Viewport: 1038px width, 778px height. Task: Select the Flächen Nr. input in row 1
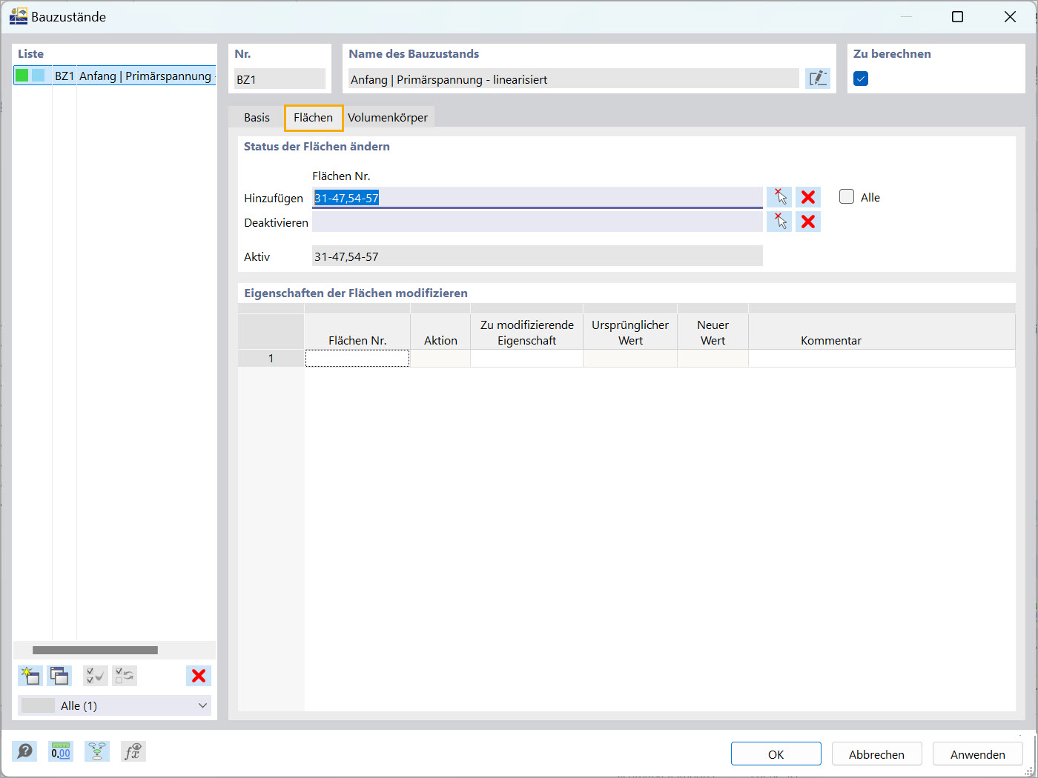(357, 358)
